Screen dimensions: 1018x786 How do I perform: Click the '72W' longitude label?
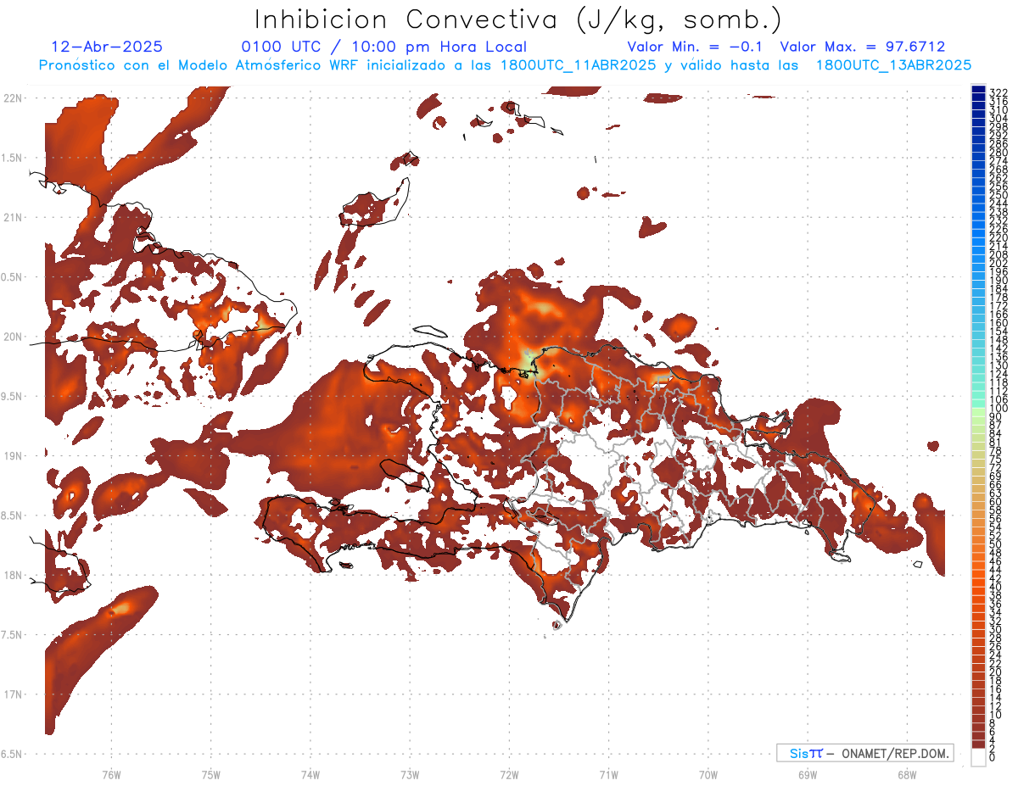[509, 774]
